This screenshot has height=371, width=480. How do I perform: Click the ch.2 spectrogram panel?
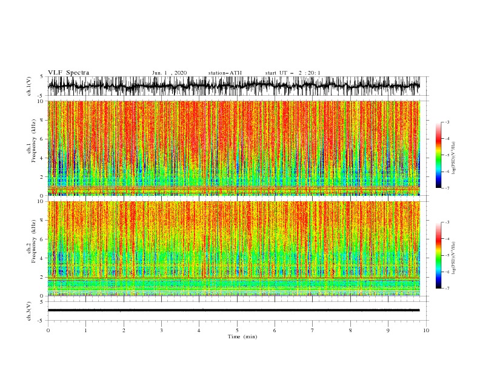(x=234, y=249)
